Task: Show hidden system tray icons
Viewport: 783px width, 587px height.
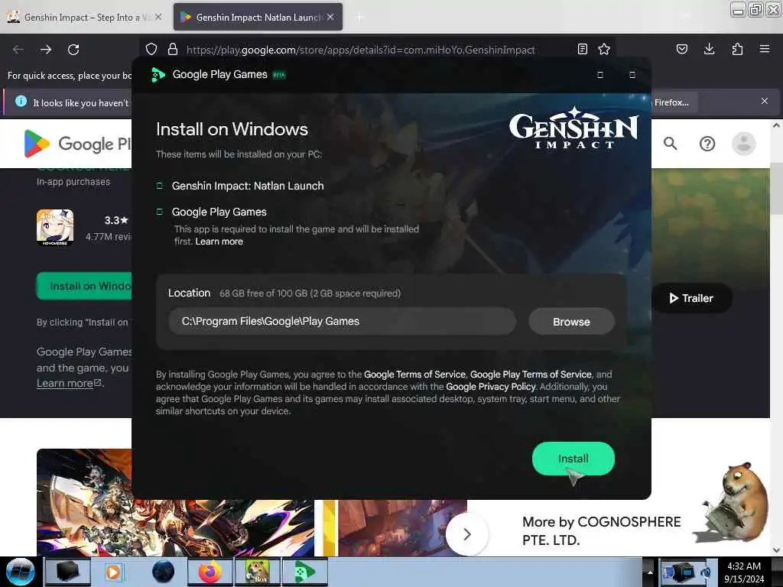Action: [650, 572]
